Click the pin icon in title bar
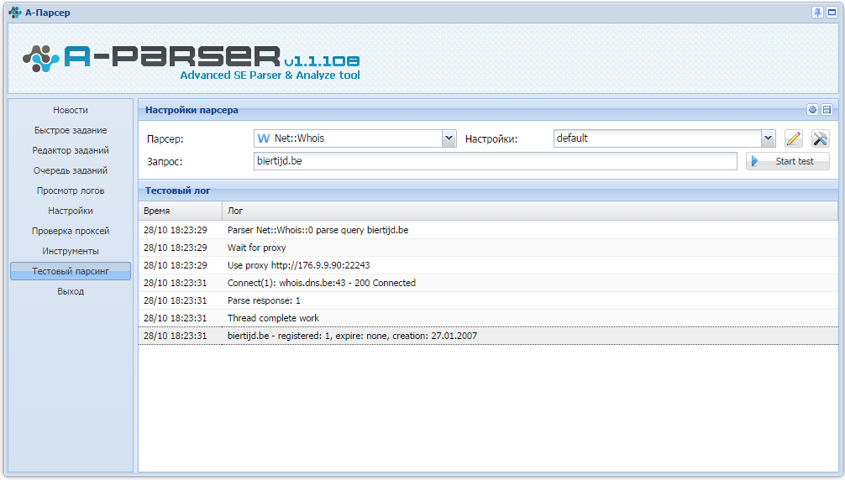Viewport: 845px width, 480px height. coord(817,13)
